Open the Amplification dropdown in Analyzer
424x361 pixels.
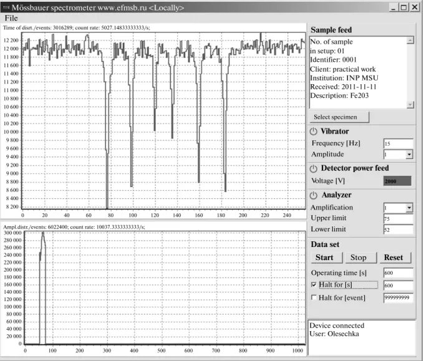(409, 208)
